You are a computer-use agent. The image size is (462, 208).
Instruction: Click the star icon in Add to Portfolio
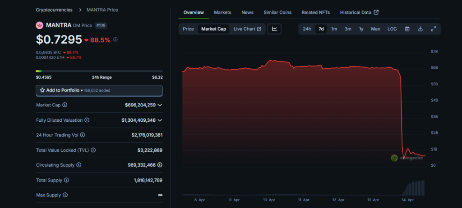tap(42, 90)
